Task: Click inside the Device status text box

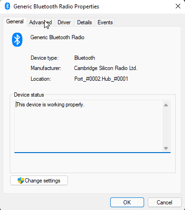Action: 92,126
